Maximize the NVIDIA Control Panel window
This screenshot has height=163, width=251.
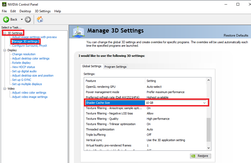[238, 4]
